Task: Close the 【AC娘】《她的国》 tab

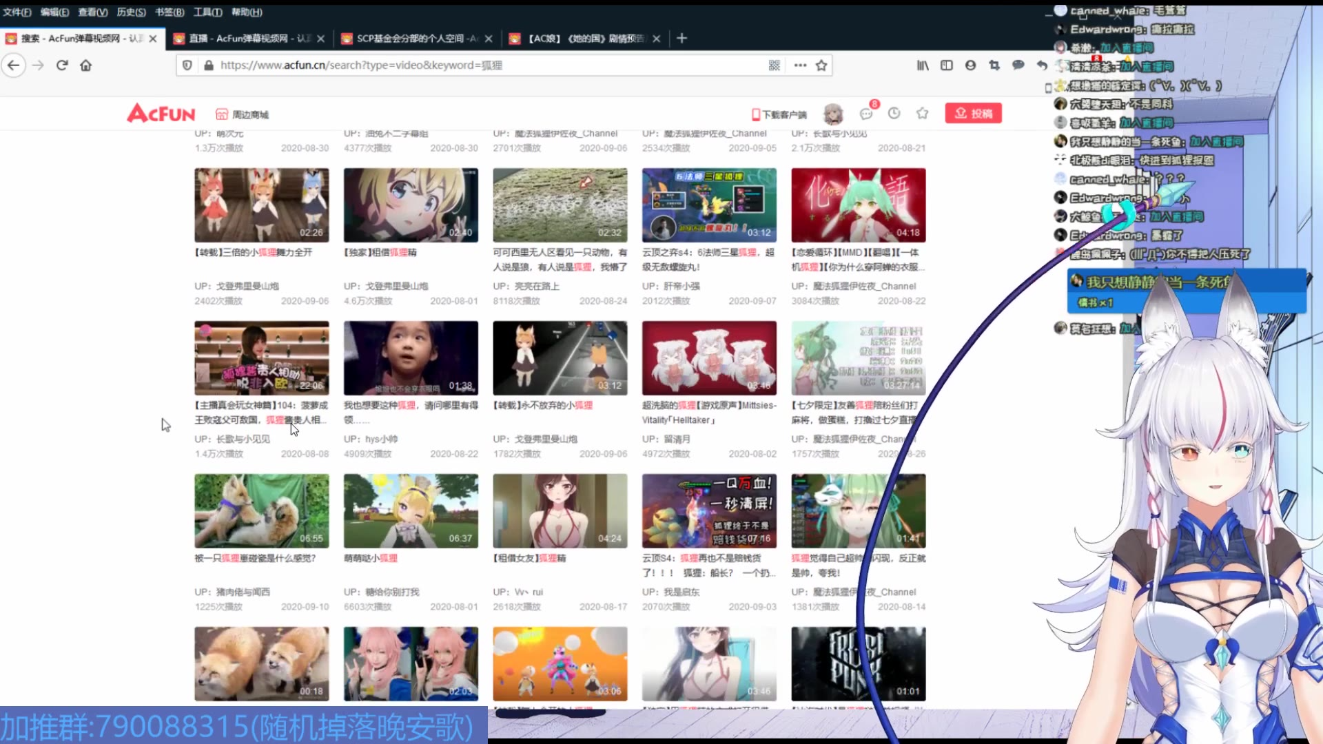Action: pos(656,39)
